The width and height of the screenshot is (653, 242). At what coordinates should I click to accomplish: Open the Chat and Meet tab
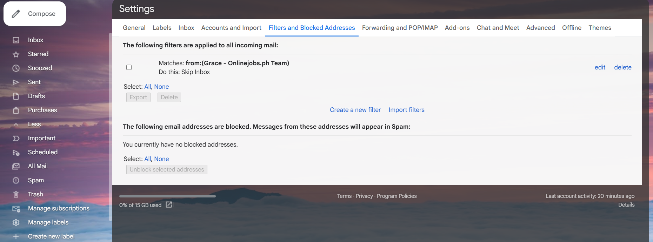point(498,28)
